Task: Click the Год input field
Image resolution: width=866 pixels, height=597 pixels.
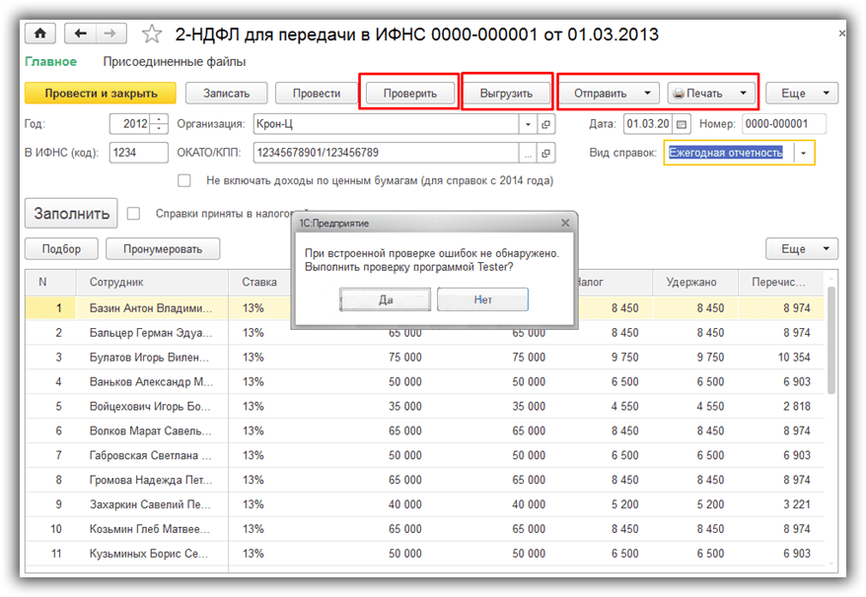Action: pos(130,124)
